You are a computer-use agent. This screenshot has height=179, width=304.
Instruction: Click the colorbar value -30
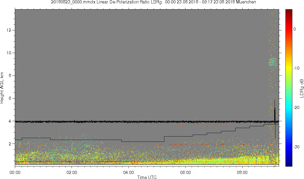tap(296, 147)
